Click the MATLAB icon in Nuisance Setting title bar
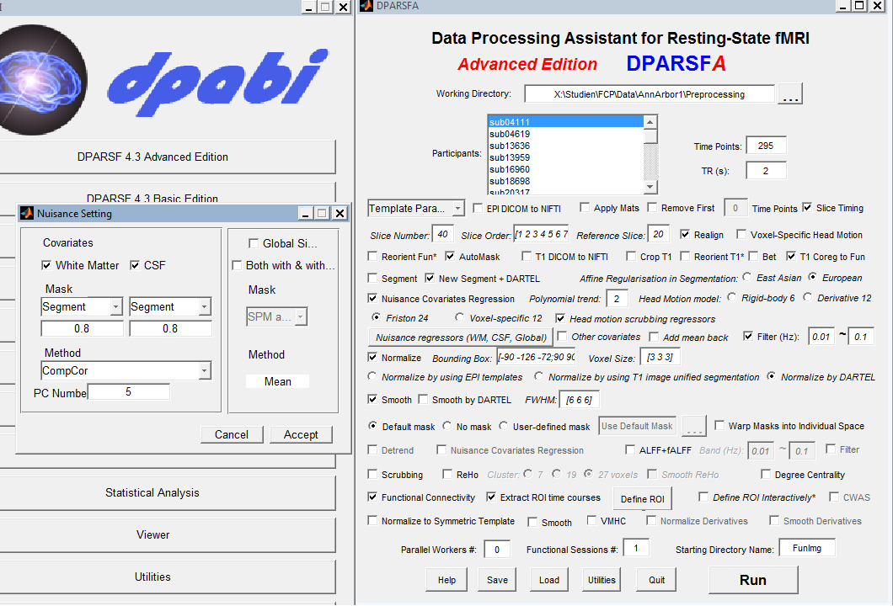This screenshot has height=606, width=893. click(27, 214)
